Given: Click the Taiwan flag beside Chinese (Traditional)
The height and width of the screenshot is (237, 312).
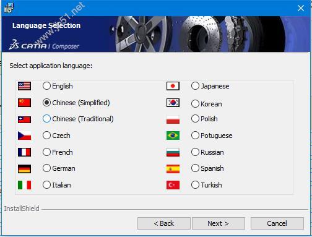Looking at the screenshot, I should pos(24,119).
